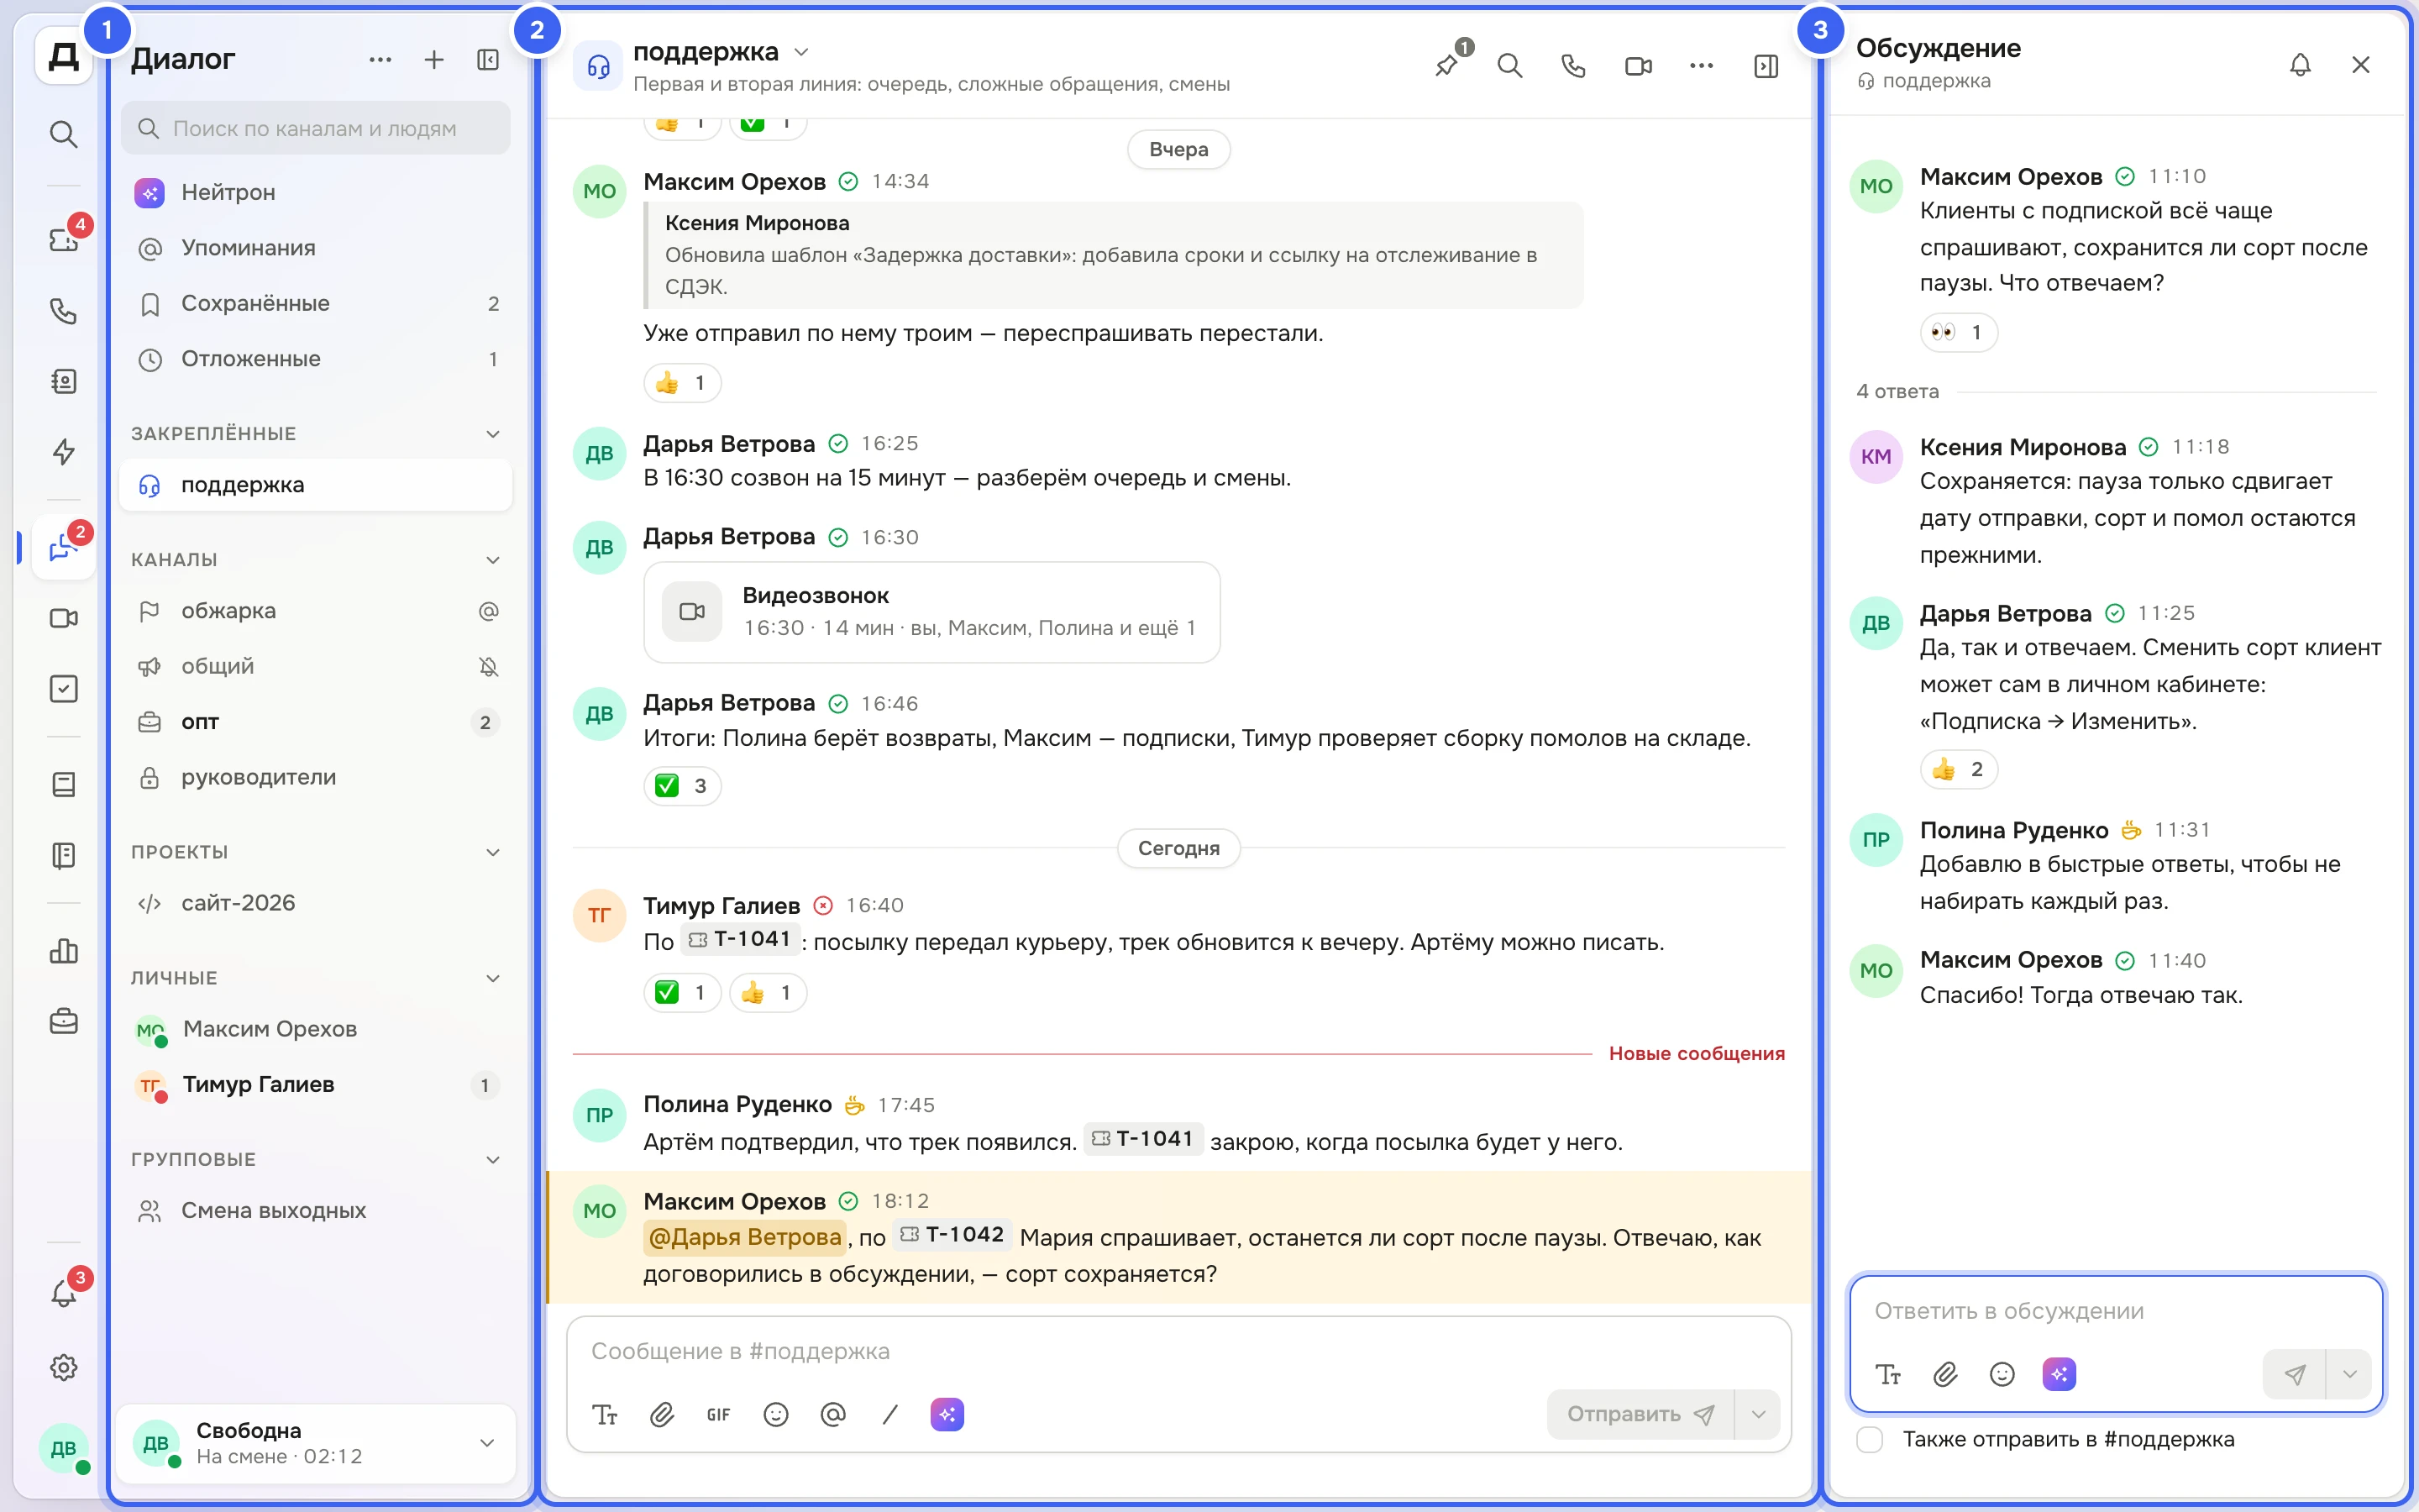
Task: Open the Упоминания sidebar item
Action: (x=316, y=248)
